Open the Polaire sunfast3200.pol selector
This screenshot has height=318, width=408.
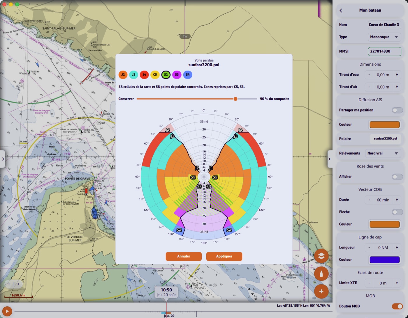(385, 139)
